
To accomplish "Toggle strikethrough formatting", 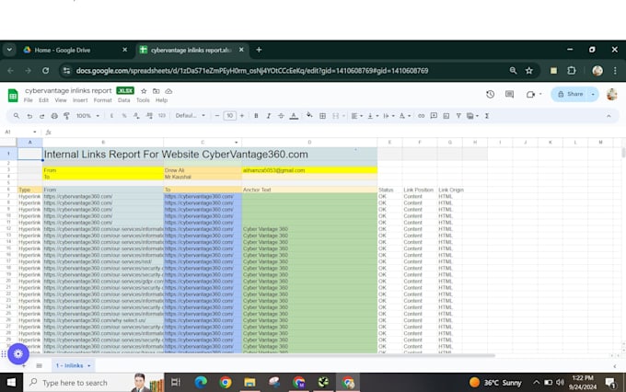I will tap(281, 116).
